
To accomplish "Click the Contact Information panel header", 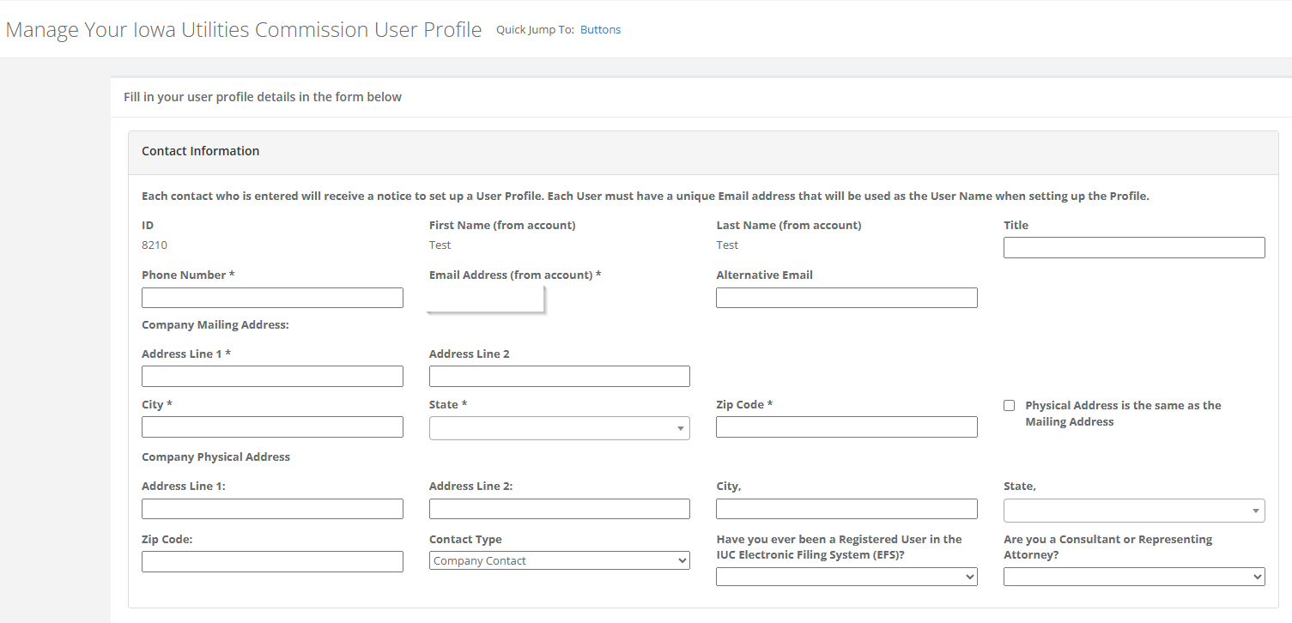I will tap(200, 152).
